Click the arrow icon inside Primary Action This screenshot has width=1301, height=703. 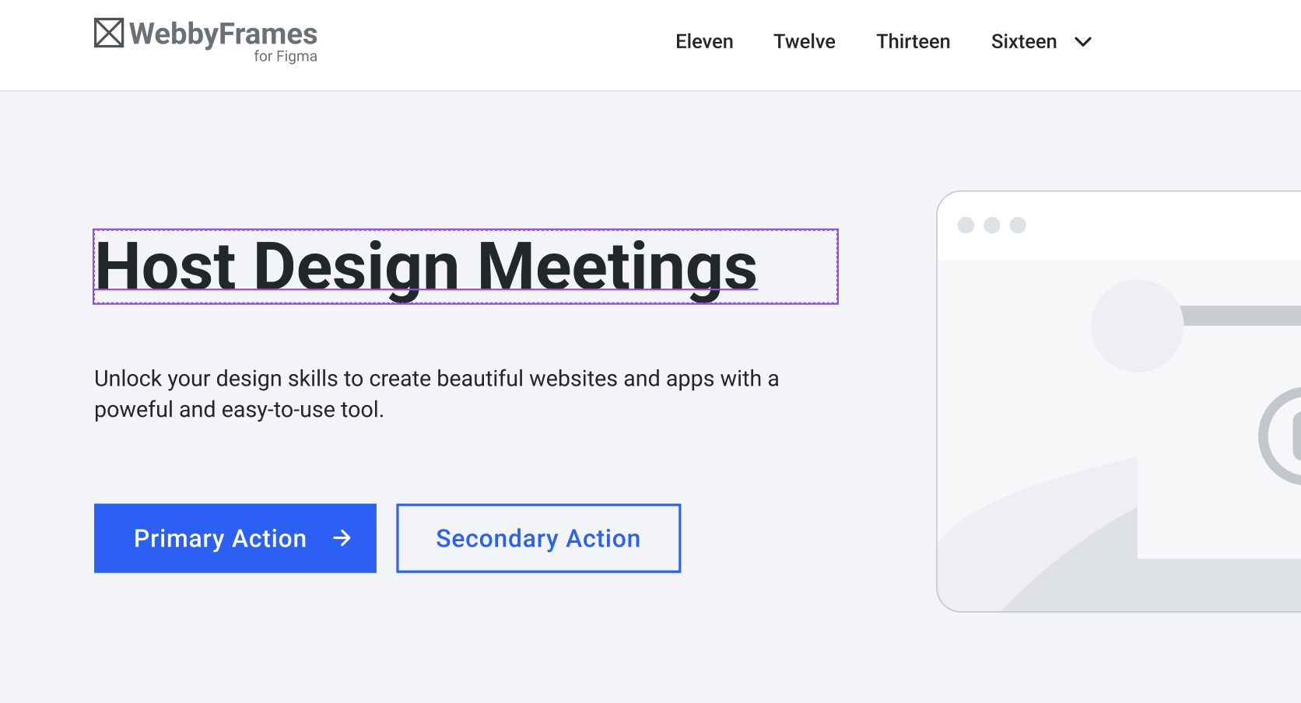click(342, 538)
